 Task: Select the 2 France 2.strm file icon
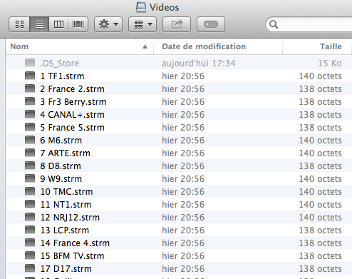30,88
